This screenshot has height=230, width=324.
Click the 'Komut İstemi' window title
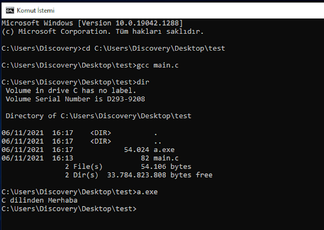pos(35,10)
